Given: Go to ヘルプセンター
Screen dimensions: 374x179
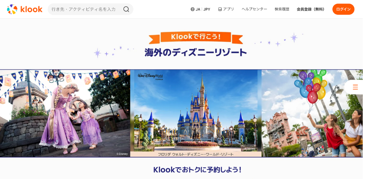Looking at the screenshot, I should [254, 9].
